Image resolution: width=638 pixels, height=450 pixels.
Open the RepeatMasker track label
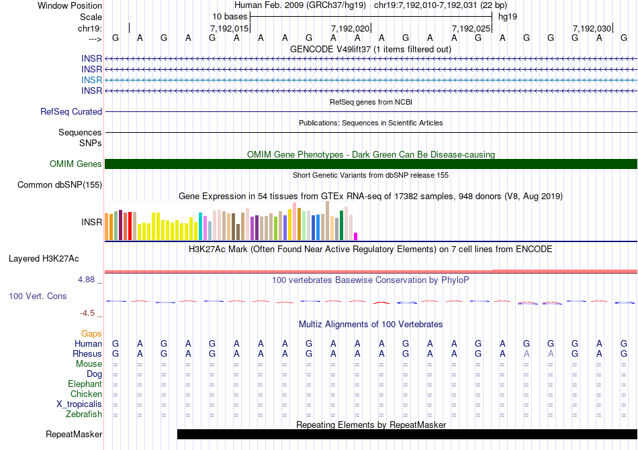[74, 435]
